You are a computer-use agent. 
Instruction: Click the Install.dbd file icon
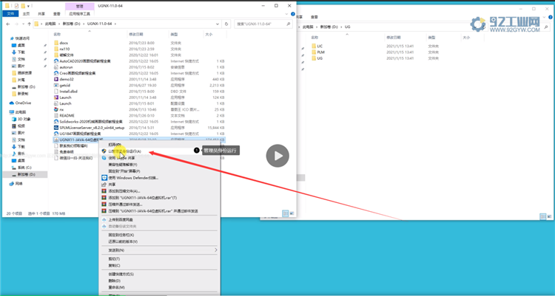tap(56, 91)
